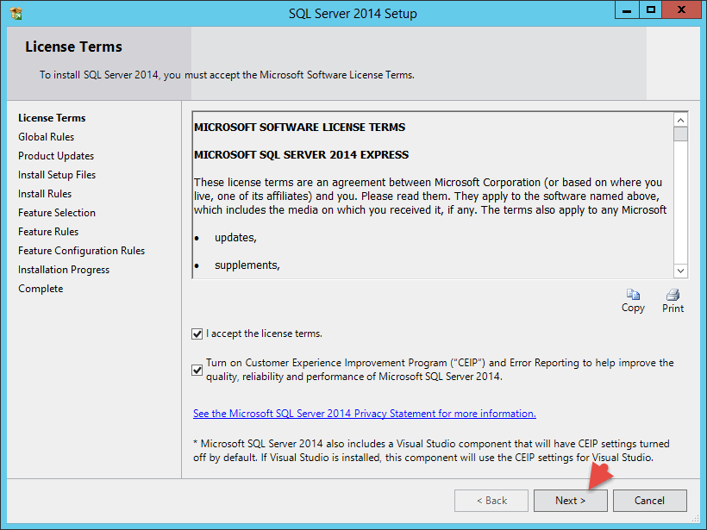Click the license text scroll up arrow
The width and height of the screenshot is (707, 530).
(x=680, y=120)
